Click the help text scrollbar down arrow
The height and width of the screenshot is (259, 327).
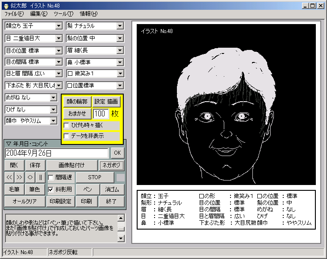coord(121,238)
